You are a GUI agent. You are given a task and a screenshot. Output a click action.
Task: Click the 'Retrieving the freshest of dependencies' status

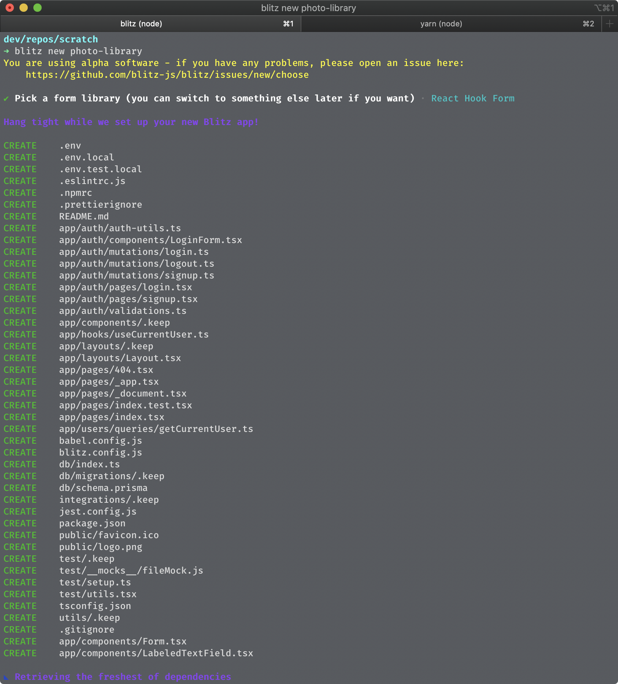(123, 677)
